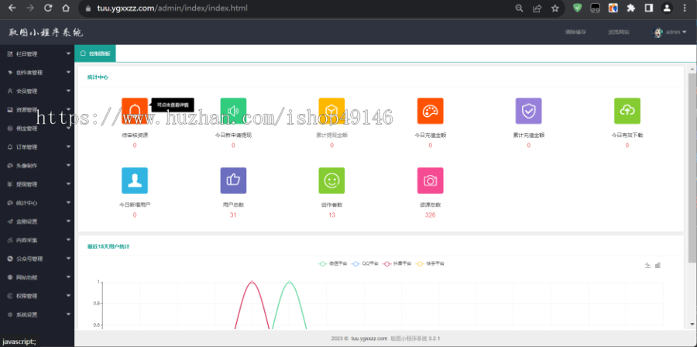Reload the page in browser toolbar
The width and height of the screenshot is (697, 347).
[48, 8]
